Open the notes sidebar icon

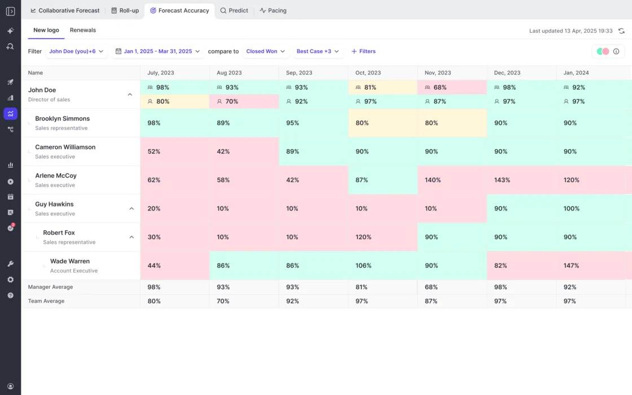click(11, 212)
